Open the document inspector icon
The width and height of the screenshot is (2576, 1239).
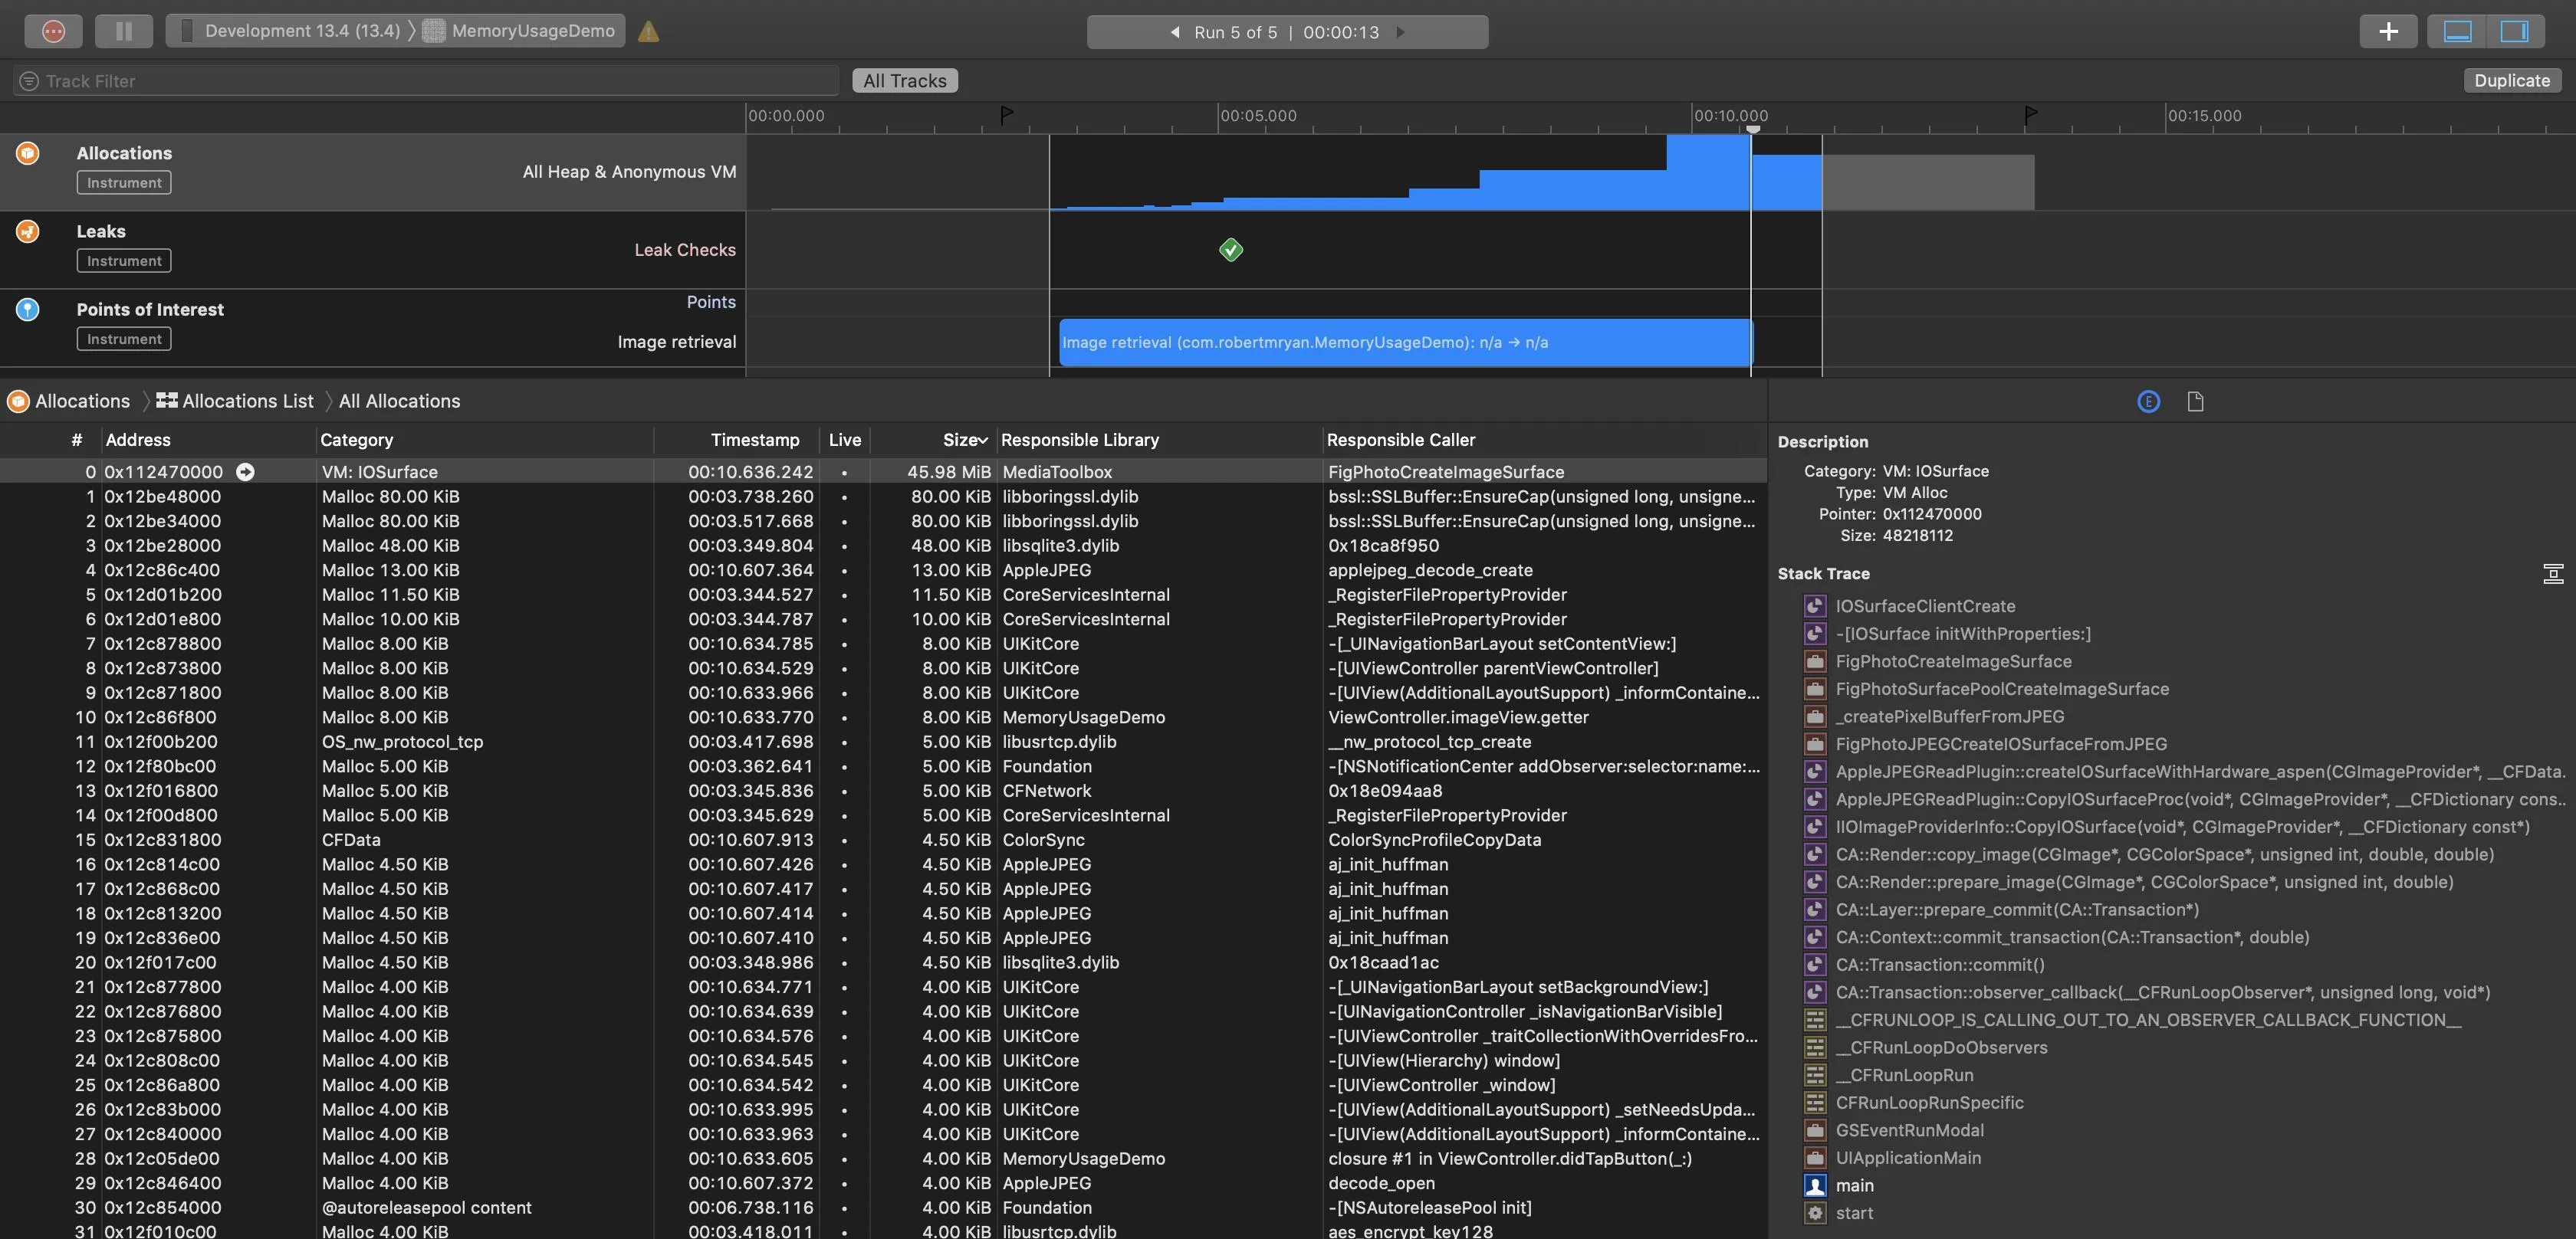coord(2195,402)
